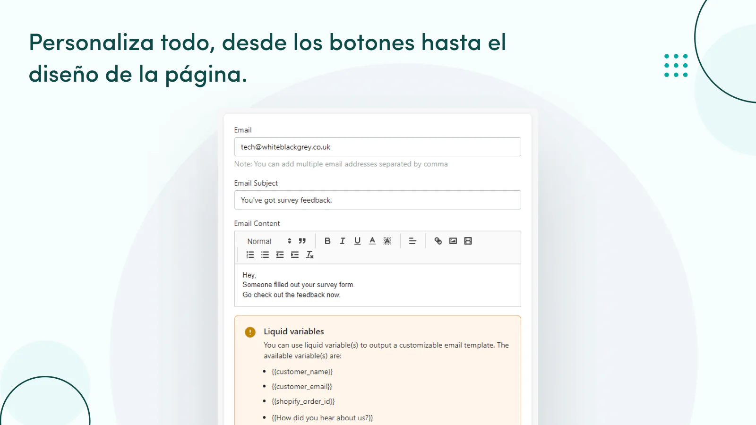This screenshot has height=425, width=756.
Task: Toggle italic formatting in email editor
Action: tap(343, 241)
